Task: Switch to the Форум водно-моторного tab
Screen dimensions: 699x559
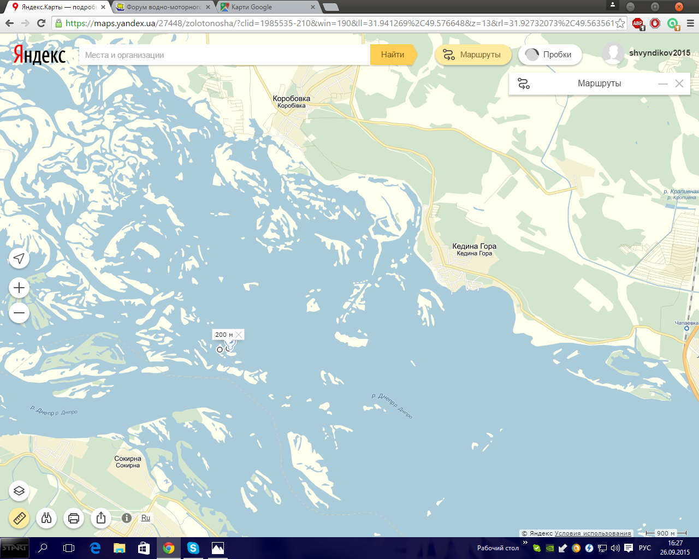Action: (163, 7)
